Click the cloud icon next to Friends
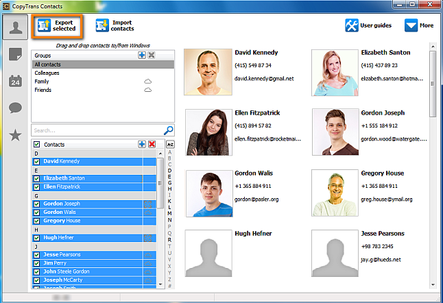The width and height of the screenshot is (443, 303). (148, 90)
